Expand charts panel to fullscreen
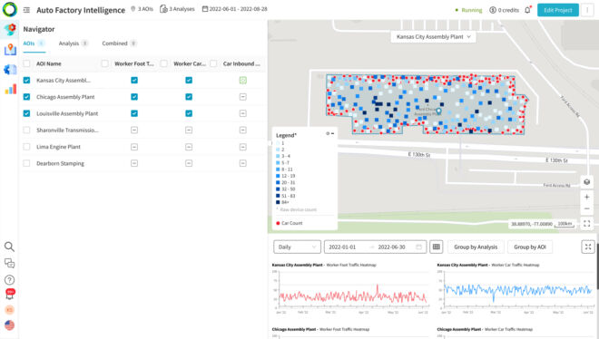 pyautogui.click(x=588, y=247)
